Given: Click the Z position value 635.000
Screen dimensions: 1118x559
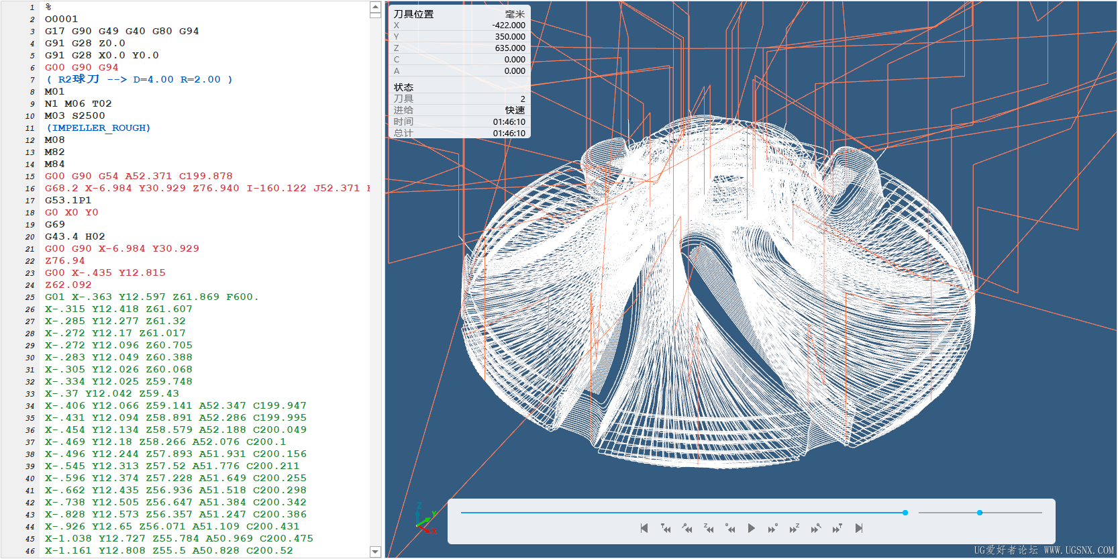Looking at the screenshot, I should 510,48.
